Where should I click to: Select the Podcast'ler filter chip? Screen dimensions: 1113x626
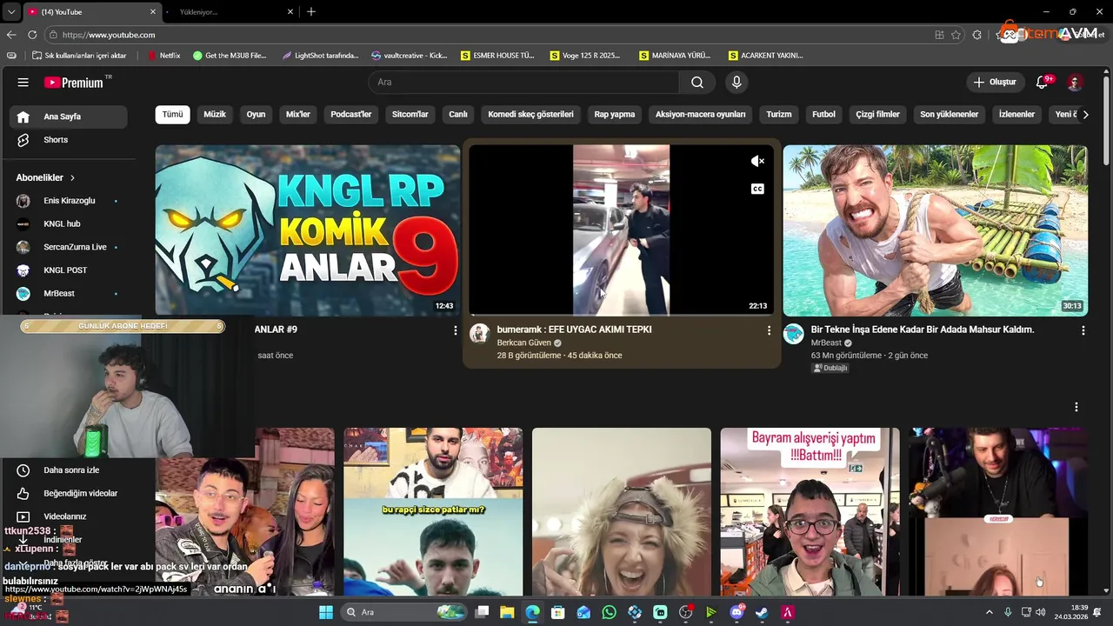[351, 115]
